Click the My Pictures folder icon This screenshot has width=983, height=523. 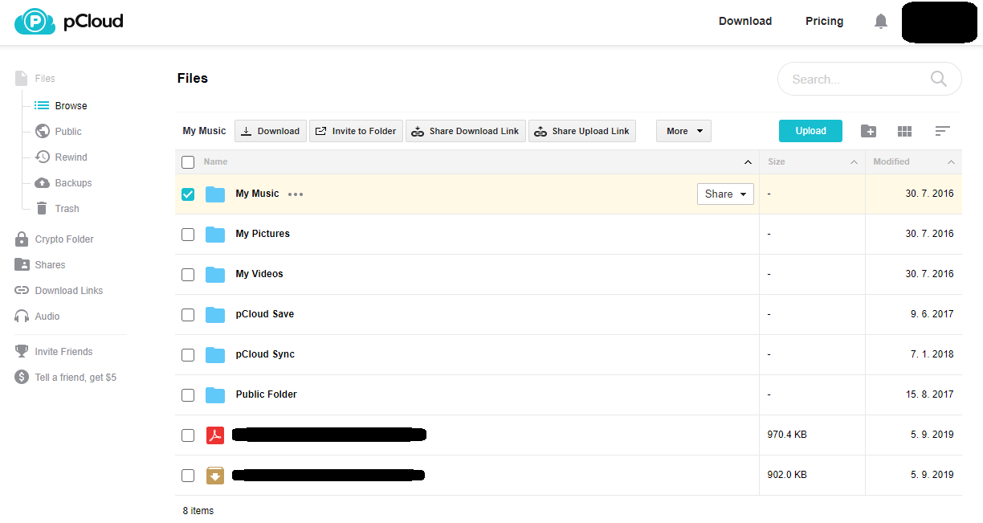pos(215,235)
